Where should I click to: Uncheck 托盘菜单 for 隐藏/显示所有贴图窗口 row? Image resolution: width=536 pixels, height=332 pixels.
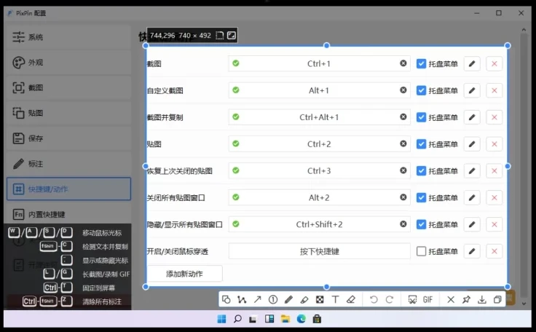421,224
